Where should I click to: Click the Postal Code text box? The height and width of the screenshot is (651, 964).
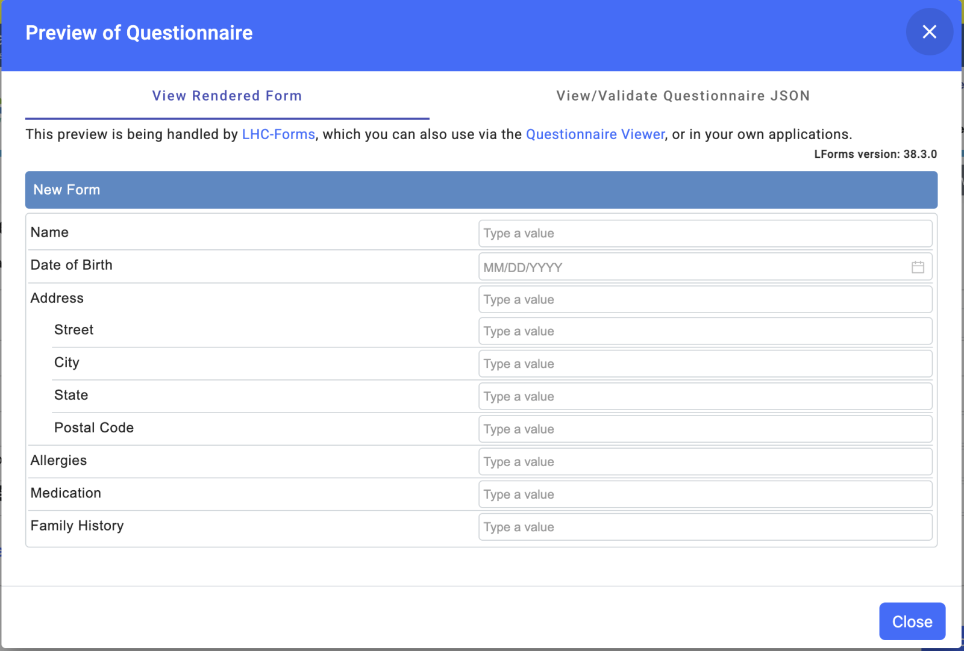705,429
